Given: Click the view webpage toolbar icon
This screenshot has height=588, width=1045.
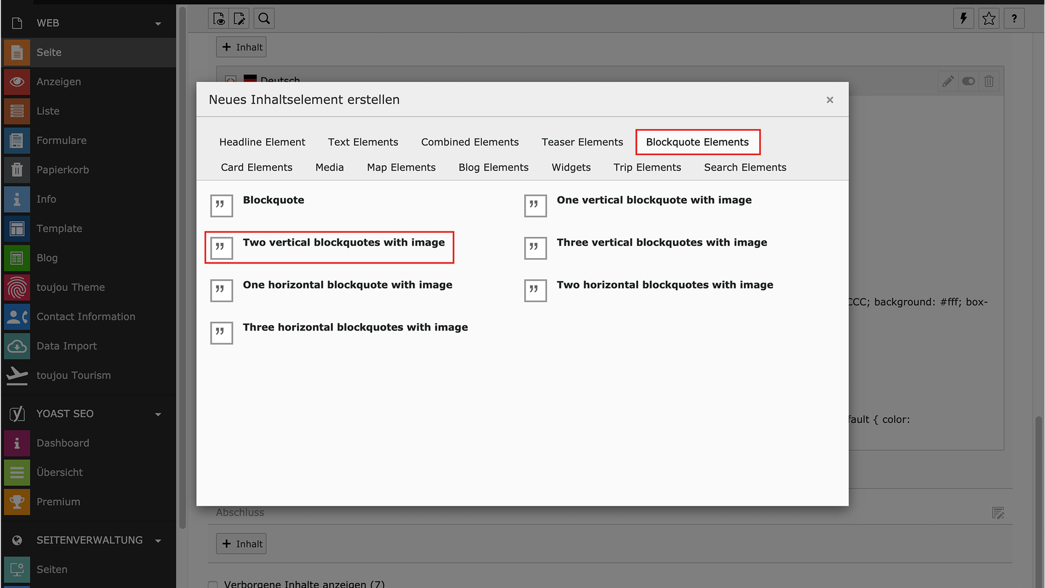Looking at the screenshot, I should 219,19.
